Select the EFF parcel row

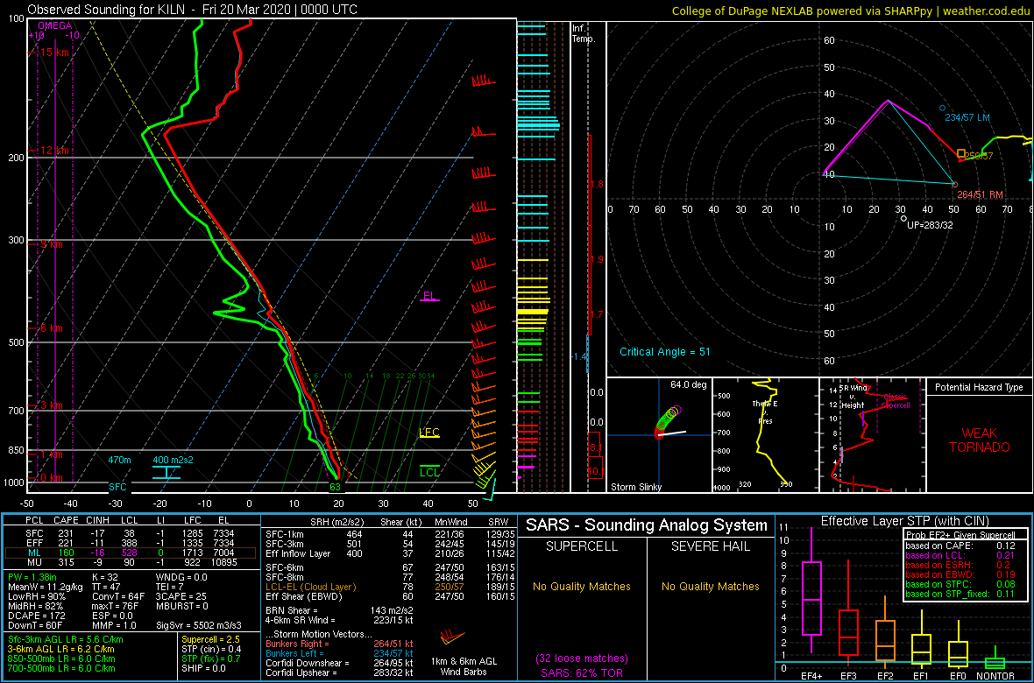point(129,543)
